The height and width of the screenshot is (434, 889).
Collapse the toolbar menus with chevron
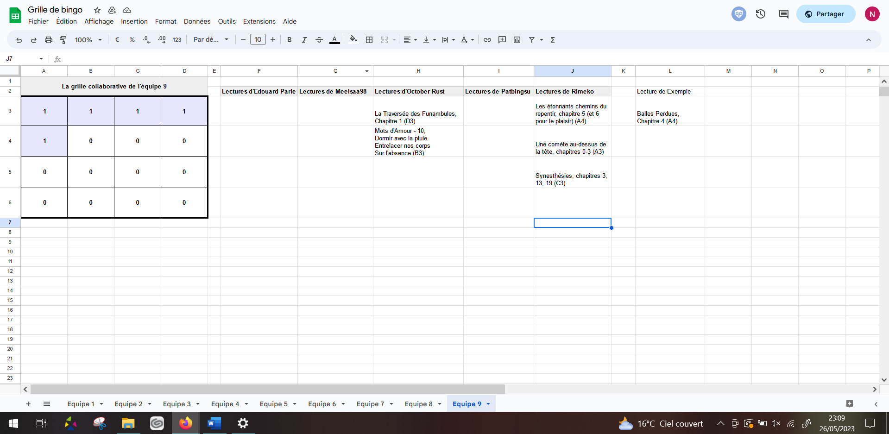tap(869, 40)
